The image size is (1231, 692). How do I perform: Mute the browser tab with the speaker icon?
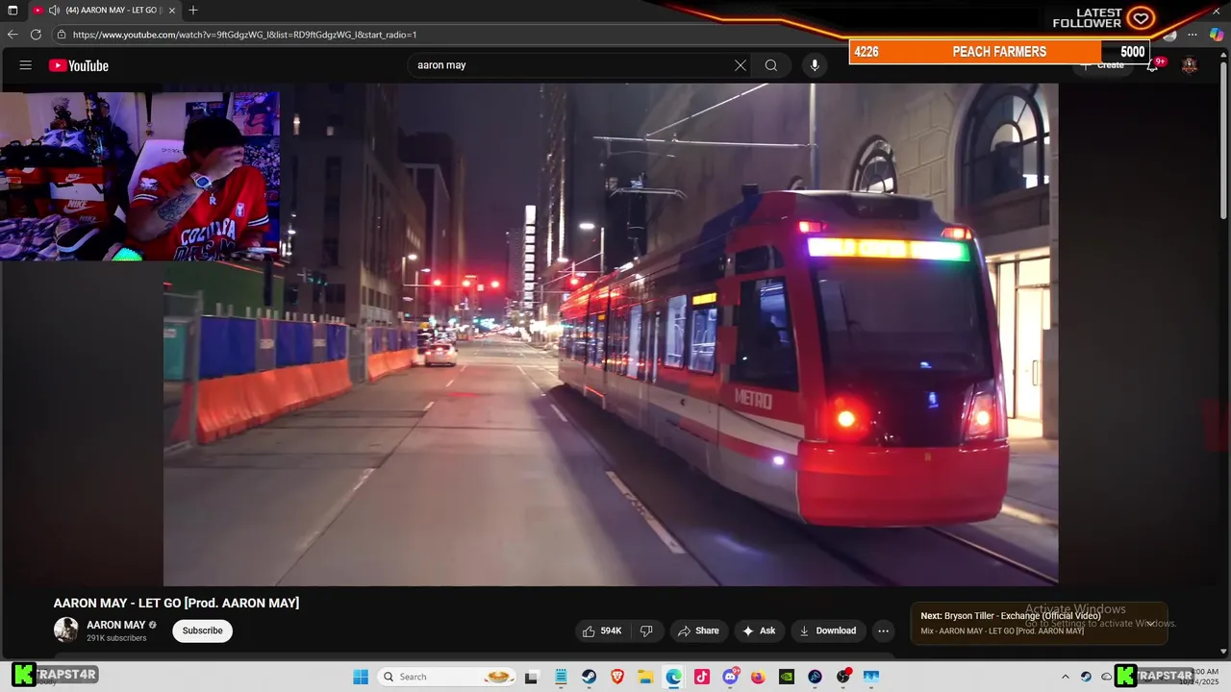tap(54, 11)
